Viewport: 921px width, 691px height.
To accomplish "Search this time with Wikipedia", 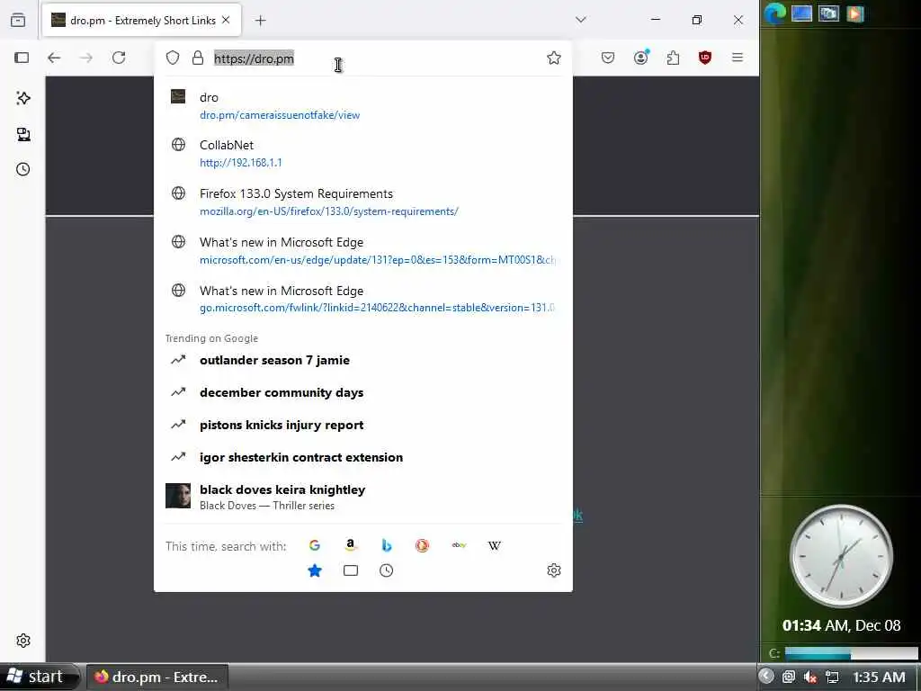I will [495, 545].
